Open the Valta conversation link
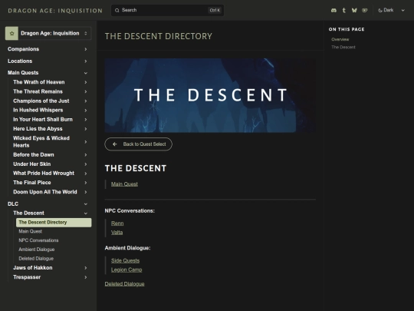This screenshot has height=311, width=414. coord(117,233)
